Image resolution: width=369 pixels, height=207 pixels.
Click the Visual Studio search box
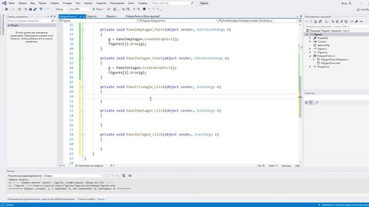tap(172, 3)
